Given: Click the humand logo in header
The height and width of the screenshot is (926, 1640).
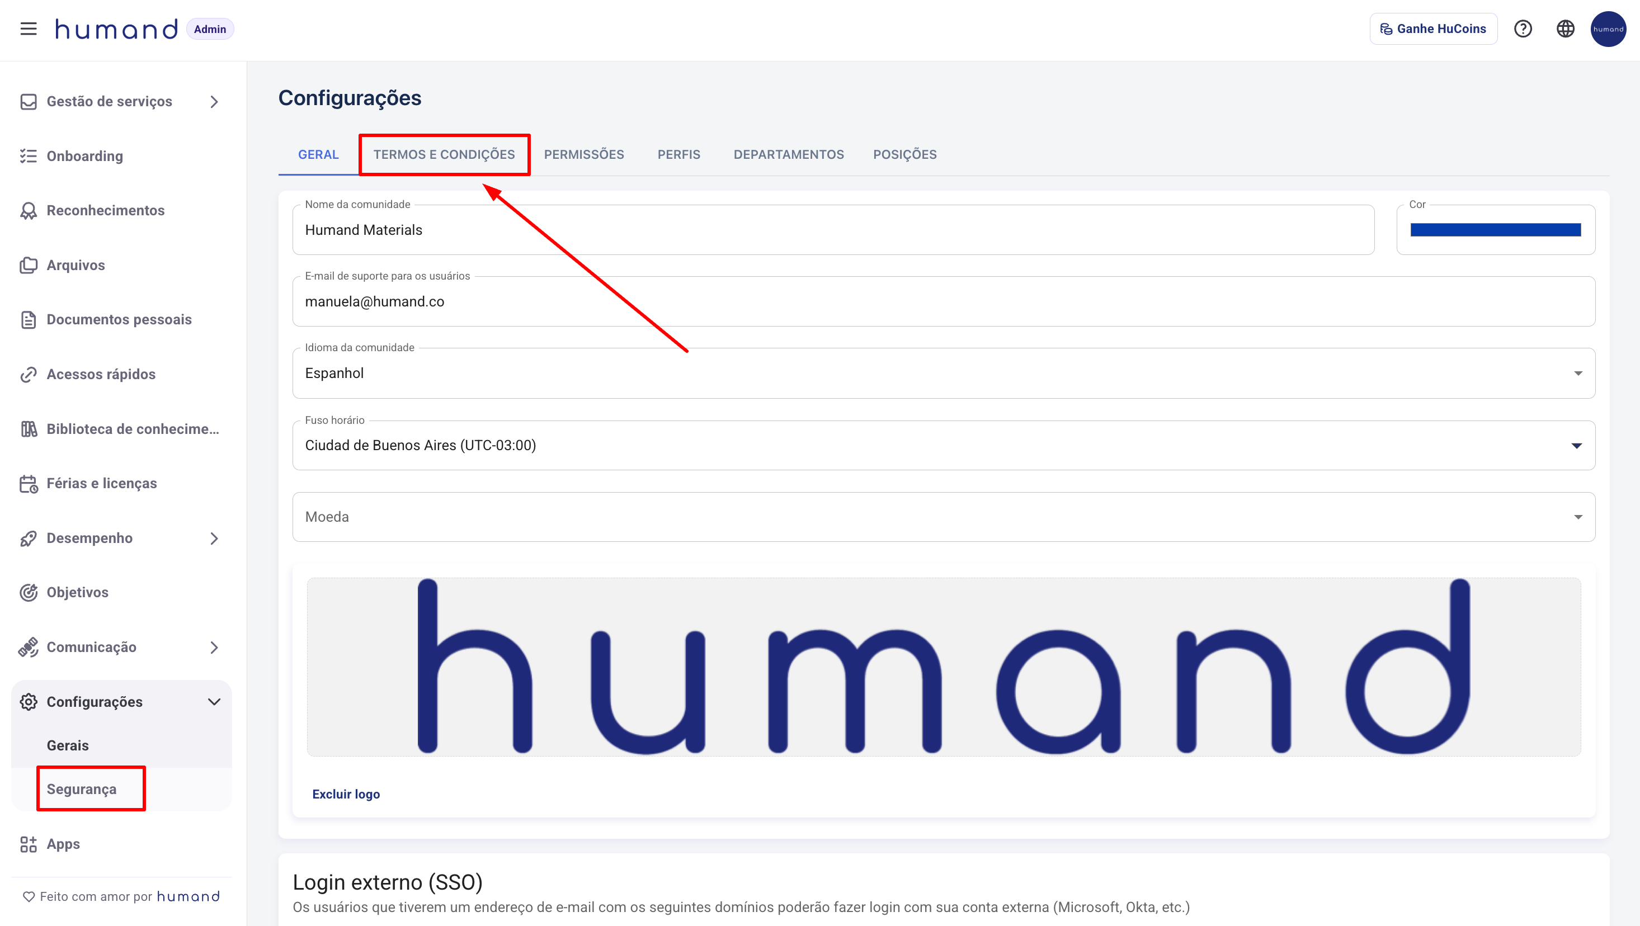Looking at the screenshot, I should 116,29.
